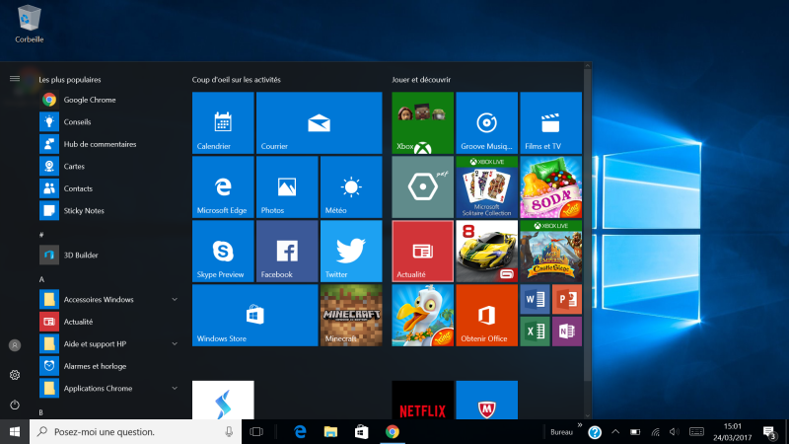This screenshot has width=789, height=444.
Task: Open the Task View taskbar button
Action: [x=256, y=431]
